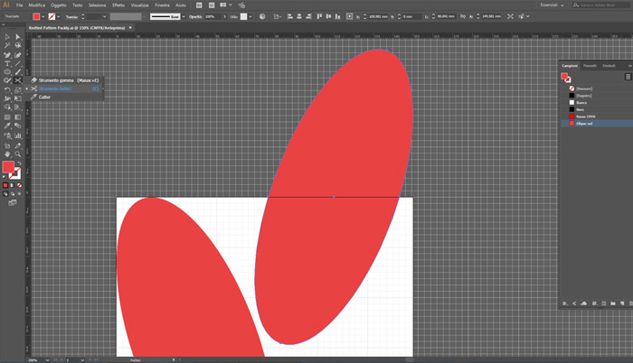Choose the Magic Wand tool
This screenshot has height=363, width=633.
point(7,45)
